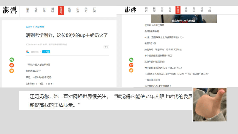
Task: Open 订阅 tab in right page
Action: coord(209,10)
